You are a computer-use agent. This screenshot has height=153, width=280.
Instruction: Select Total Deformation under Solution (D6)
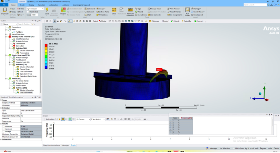26,92
